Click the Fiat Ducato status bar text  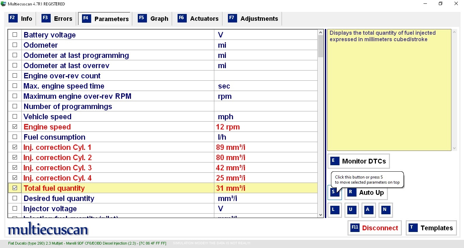87,243
